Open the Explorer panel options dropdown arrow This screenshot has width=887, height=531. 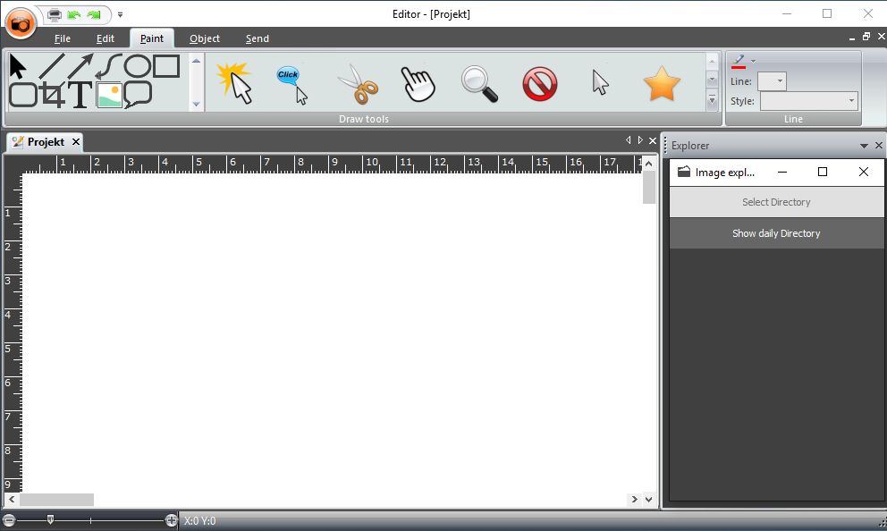[864, 146]
